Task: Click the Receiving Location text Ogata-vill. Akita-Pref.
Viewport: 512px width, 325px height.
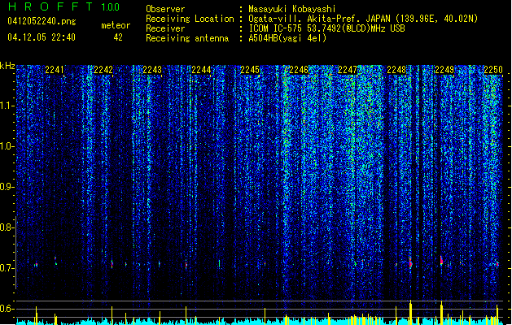Action: pyautogui.click(x=305, y=19)
